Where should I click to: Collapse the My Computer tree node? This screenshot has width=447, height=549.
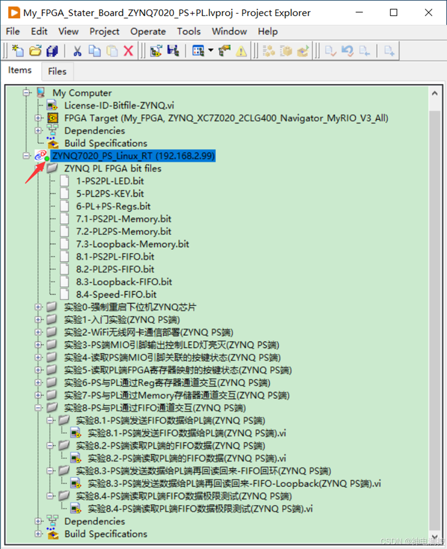tap(26, 93)
